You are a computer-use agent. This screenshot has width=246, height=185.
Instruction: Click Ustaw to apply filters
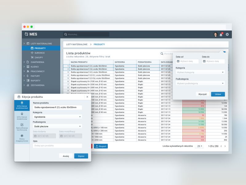coord(218,94)
